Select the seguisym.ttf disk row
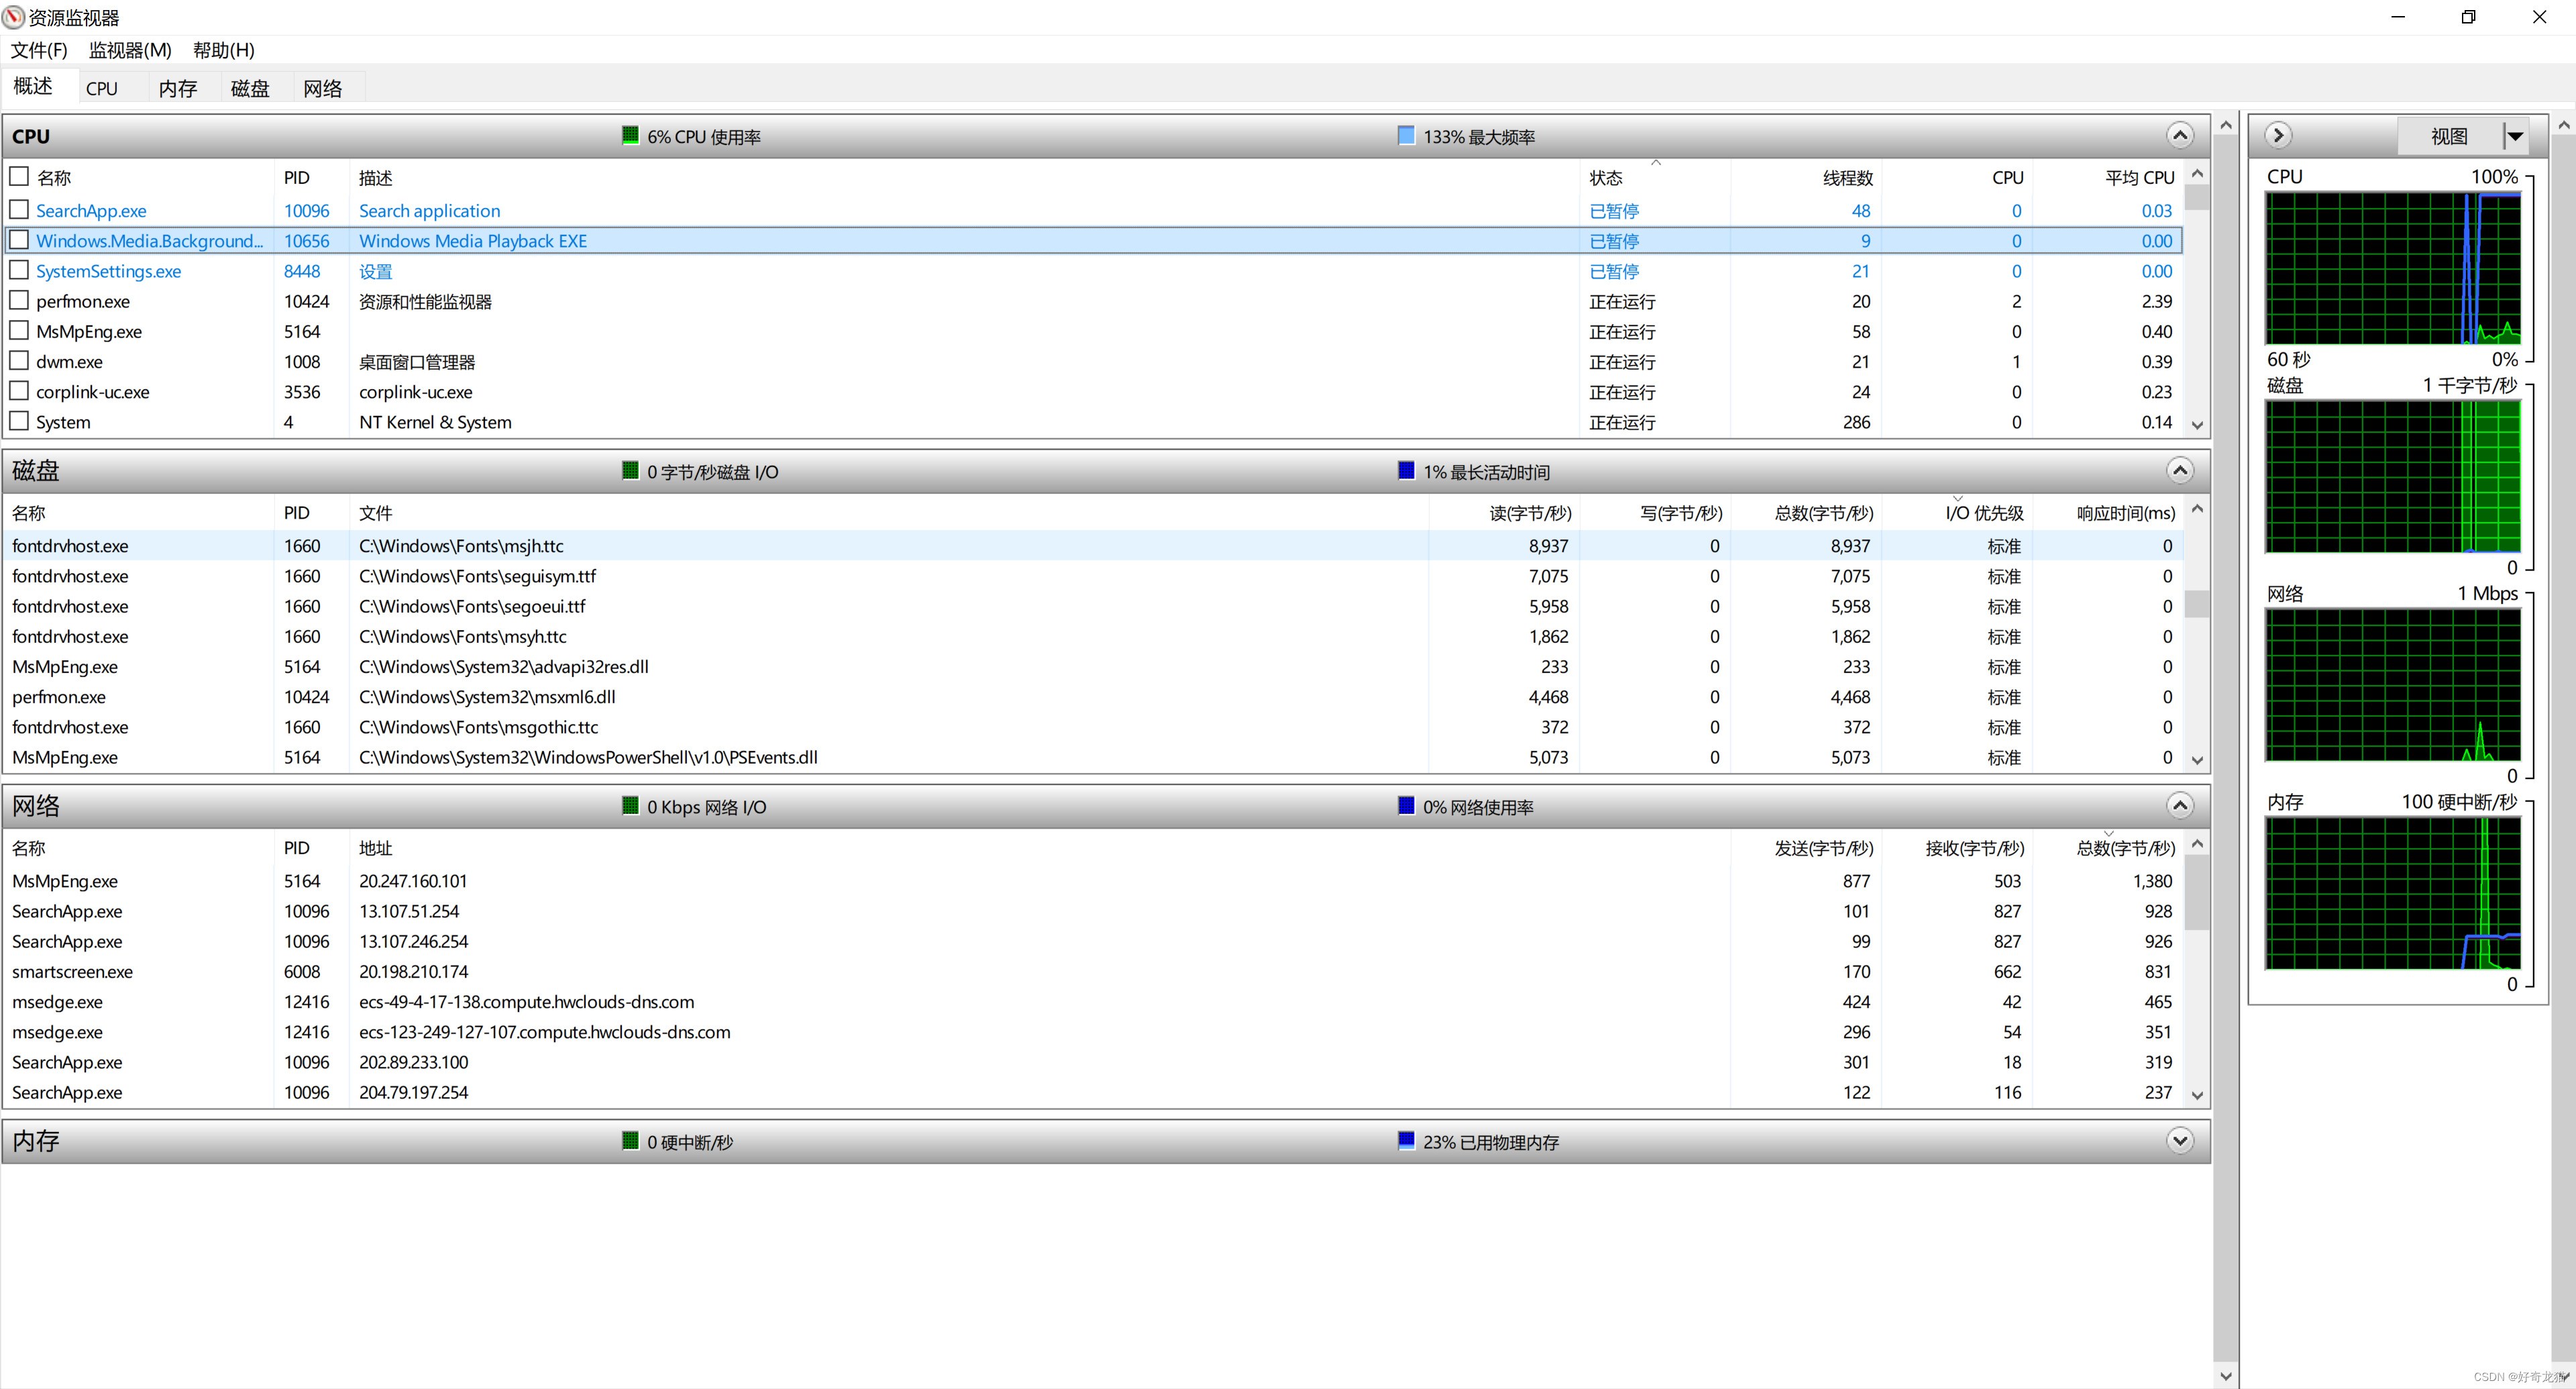The width and height of the screenshot is (2576, 1389). click(x=1093, y=575)
